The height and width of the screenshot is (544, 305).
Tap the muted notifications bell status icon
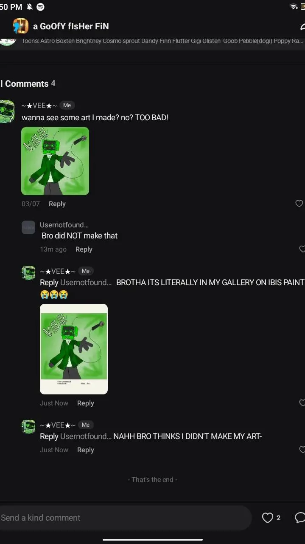29,7
